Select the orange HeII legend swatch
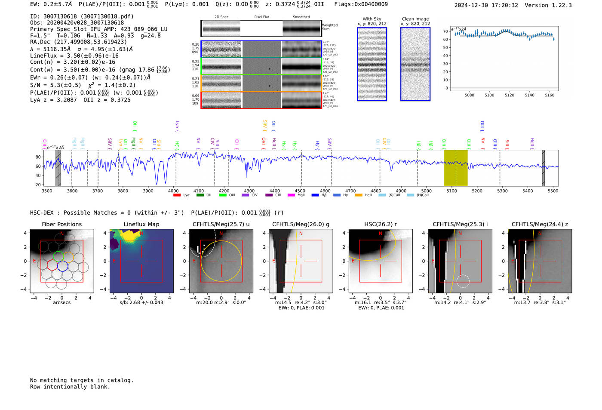The height and width of the screenshot is (410, 602). click(359, 195)
